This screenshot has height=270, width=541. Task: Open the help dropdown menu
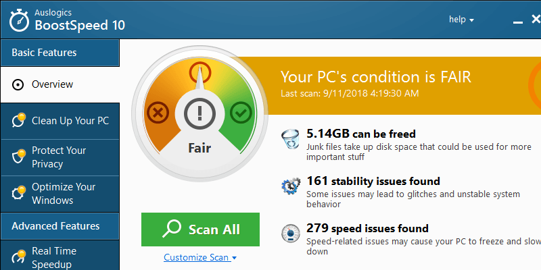pos(461,20)
